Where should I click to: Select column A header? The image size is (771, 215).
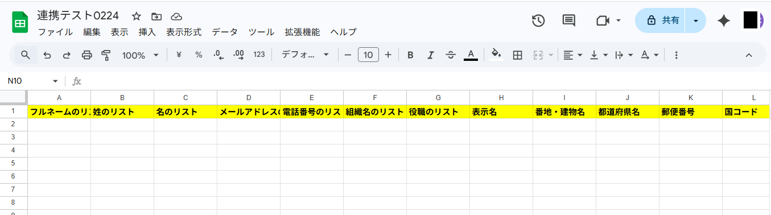tap(59, 97)
